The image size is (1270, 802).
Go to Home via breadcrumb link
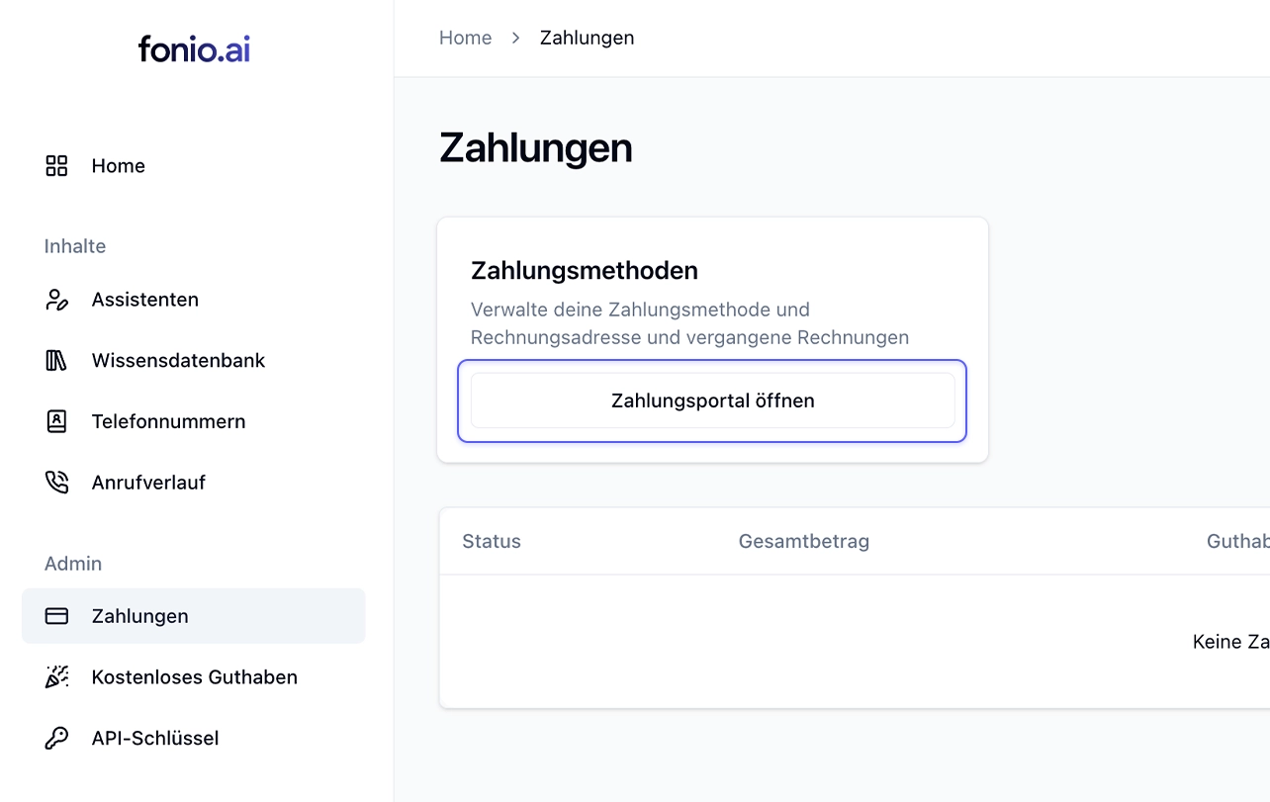(465, 38)
